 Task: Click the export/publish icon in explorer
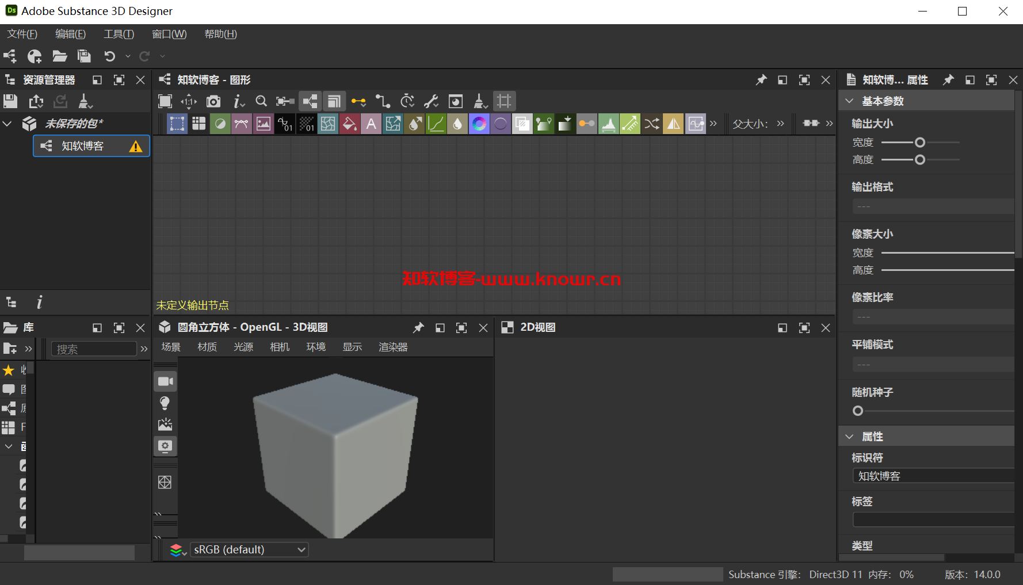(36, 101)
